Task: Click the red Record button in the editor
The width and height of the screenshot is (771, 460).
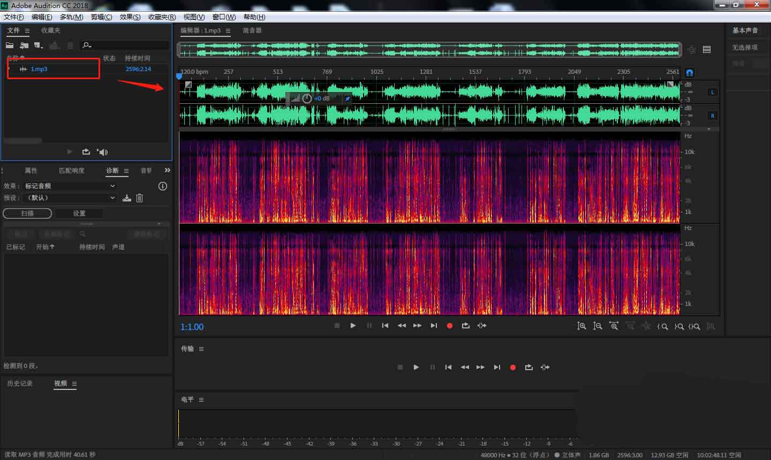Action: pyautogui.click(x=450, y=326)
